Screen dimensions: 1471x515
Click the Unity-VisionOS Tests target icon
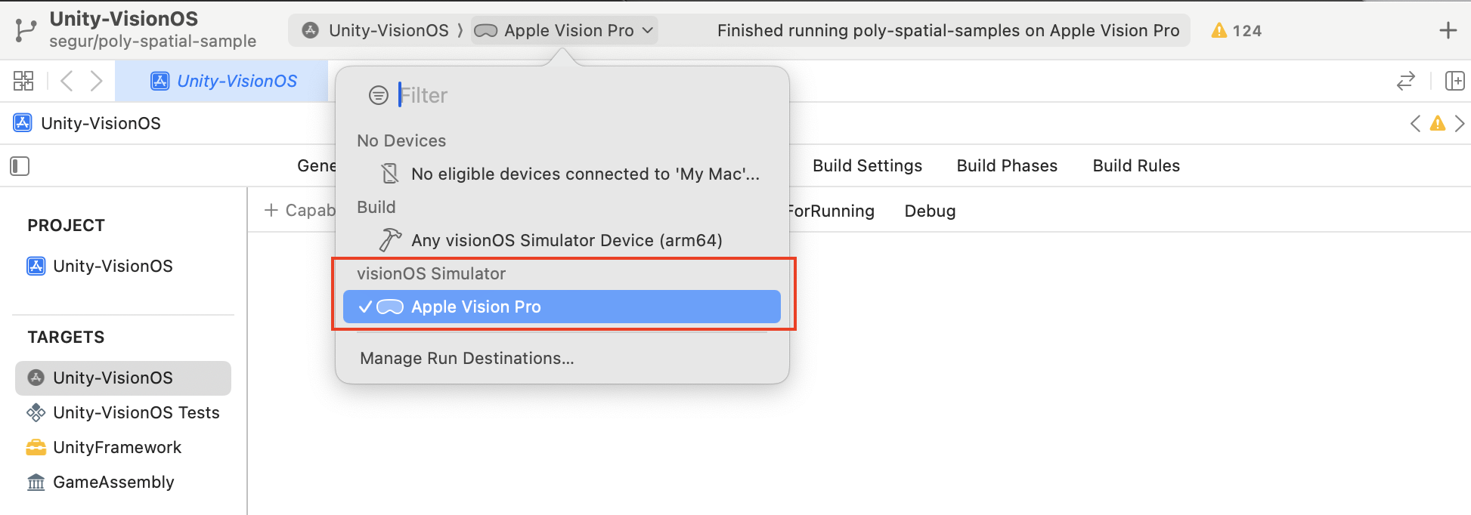pyautogui.click(x=34, y=412)
